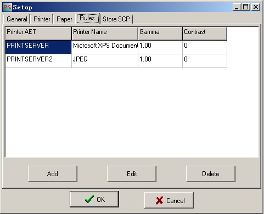The image size is (264, 214).
Task: Open the Printer tab
Action: pos(42,19)
